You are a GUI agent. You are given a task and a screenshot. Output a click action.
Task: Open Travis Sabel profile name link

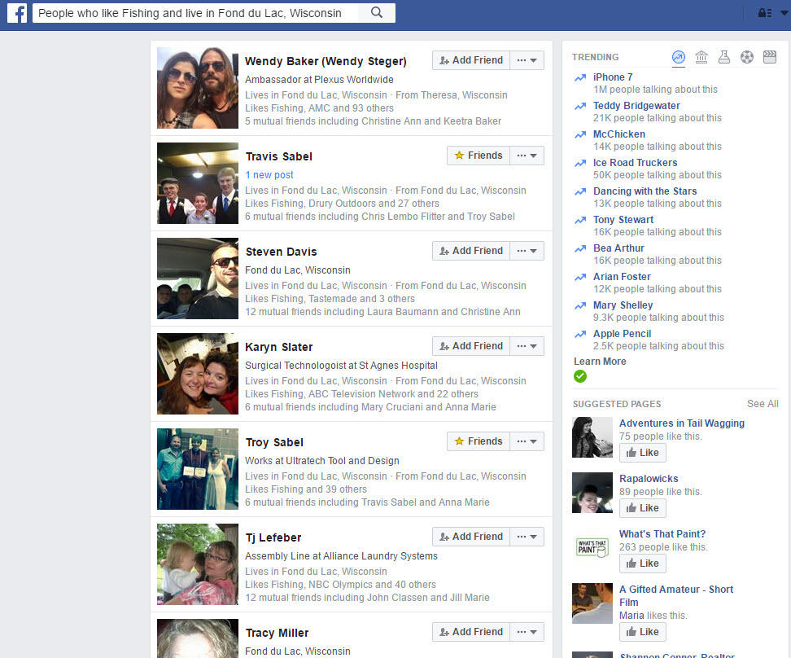point(279,156)
